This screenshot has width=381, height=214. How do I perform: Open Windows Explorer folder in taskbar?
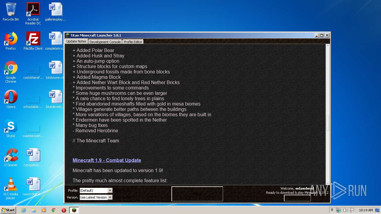click(x=34, y=210)
